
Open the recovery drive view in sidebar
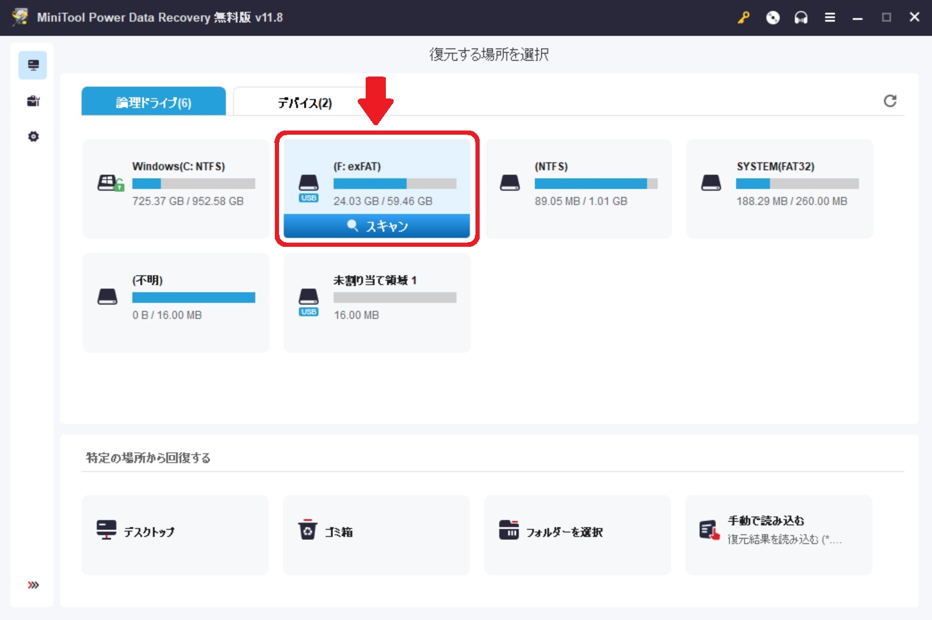coord(33,65)
